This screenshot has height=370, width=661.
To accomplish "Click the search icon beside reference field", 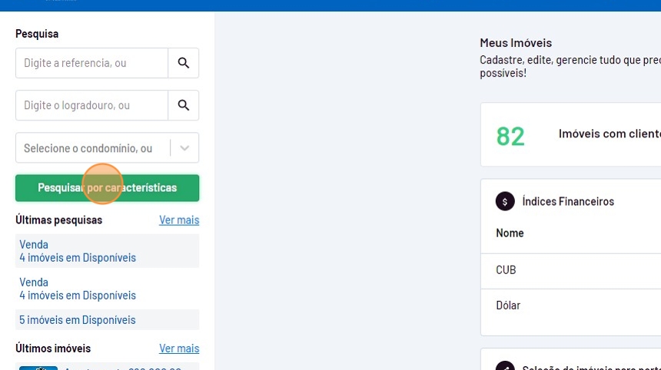I will (x=184, y=63).
